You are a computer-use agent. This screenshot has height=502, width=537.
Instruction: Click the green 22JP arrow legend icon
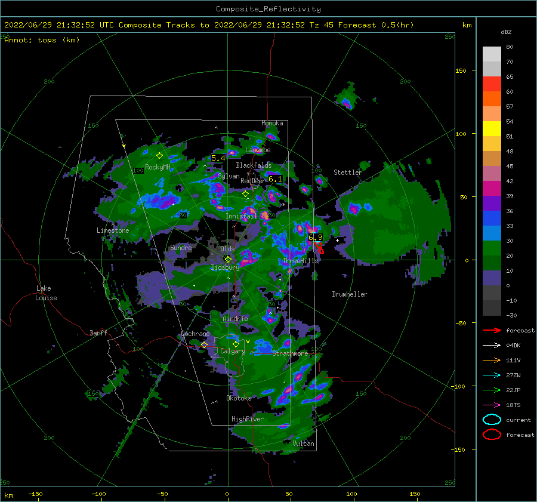pyautogui.click(x=492, y=390)
